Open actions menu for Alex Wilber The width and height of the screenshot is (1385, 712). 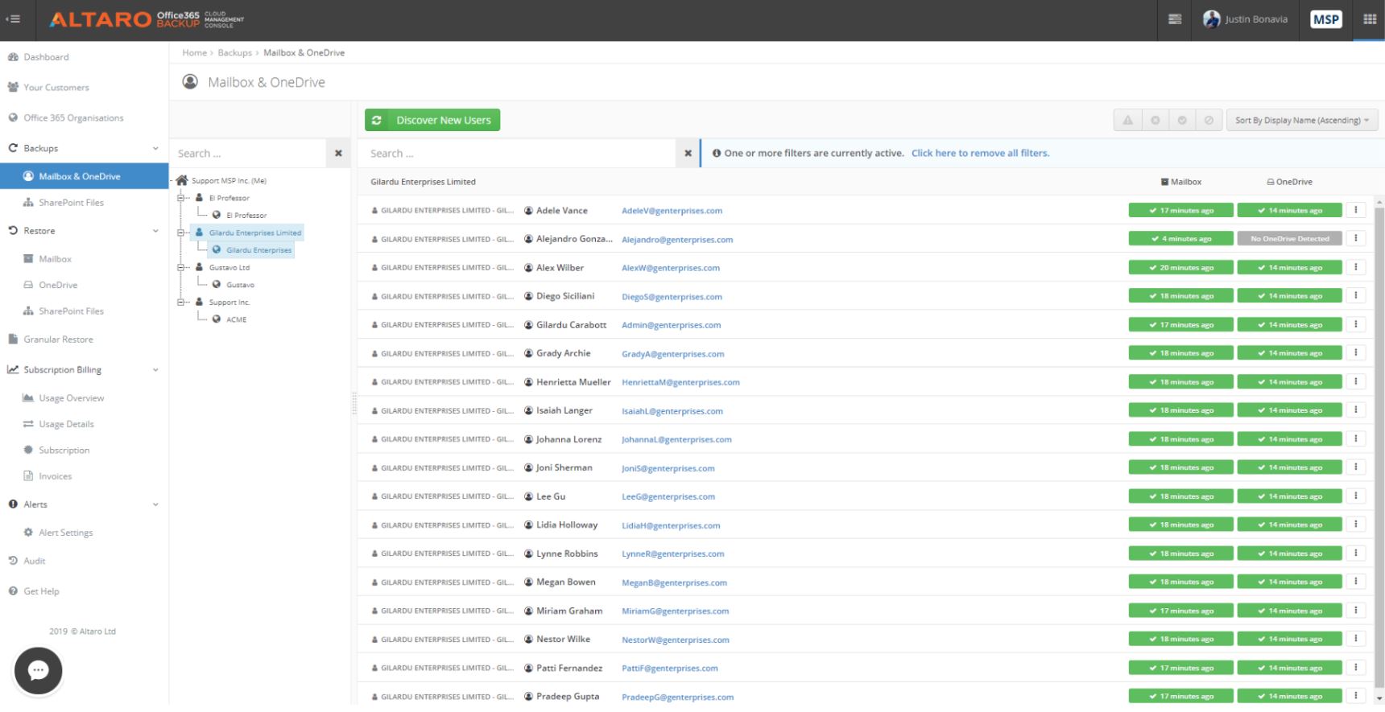click(1356, 267)
